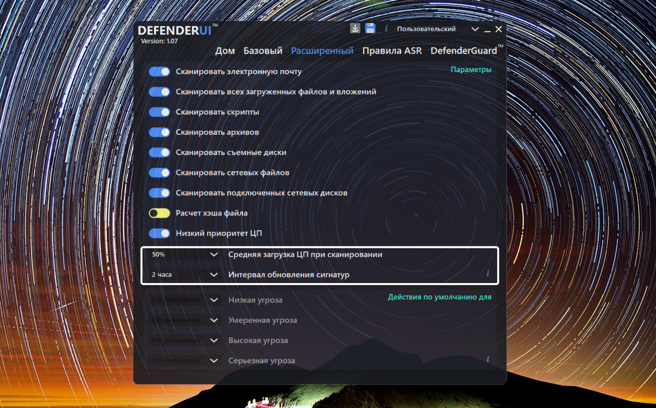Open the Пользовательский profile dropdown
This screenshot has height=408, width=656.
coord(437,29)
